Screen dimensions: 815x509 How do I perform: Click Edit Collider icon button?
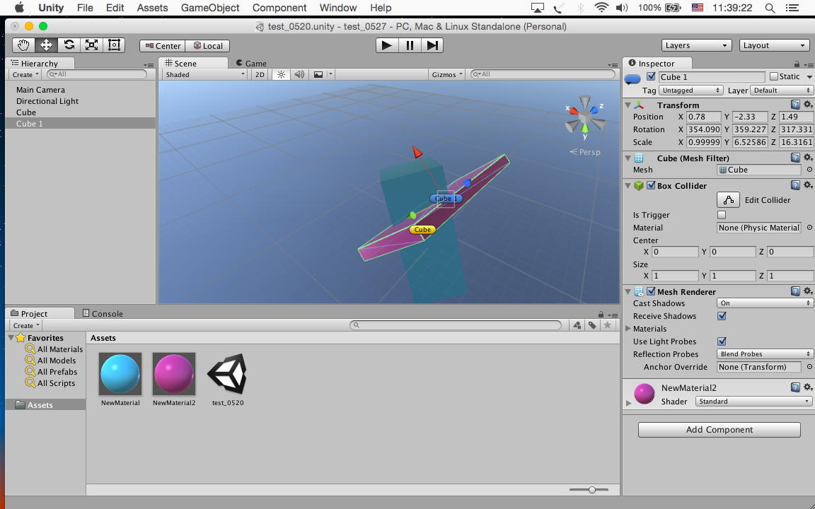728,200
